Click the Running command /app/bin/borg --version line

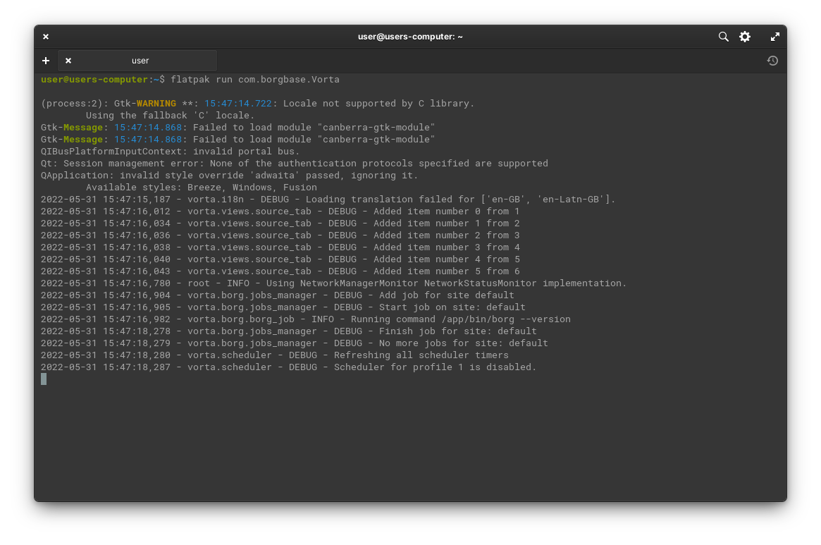click(306, 319)
